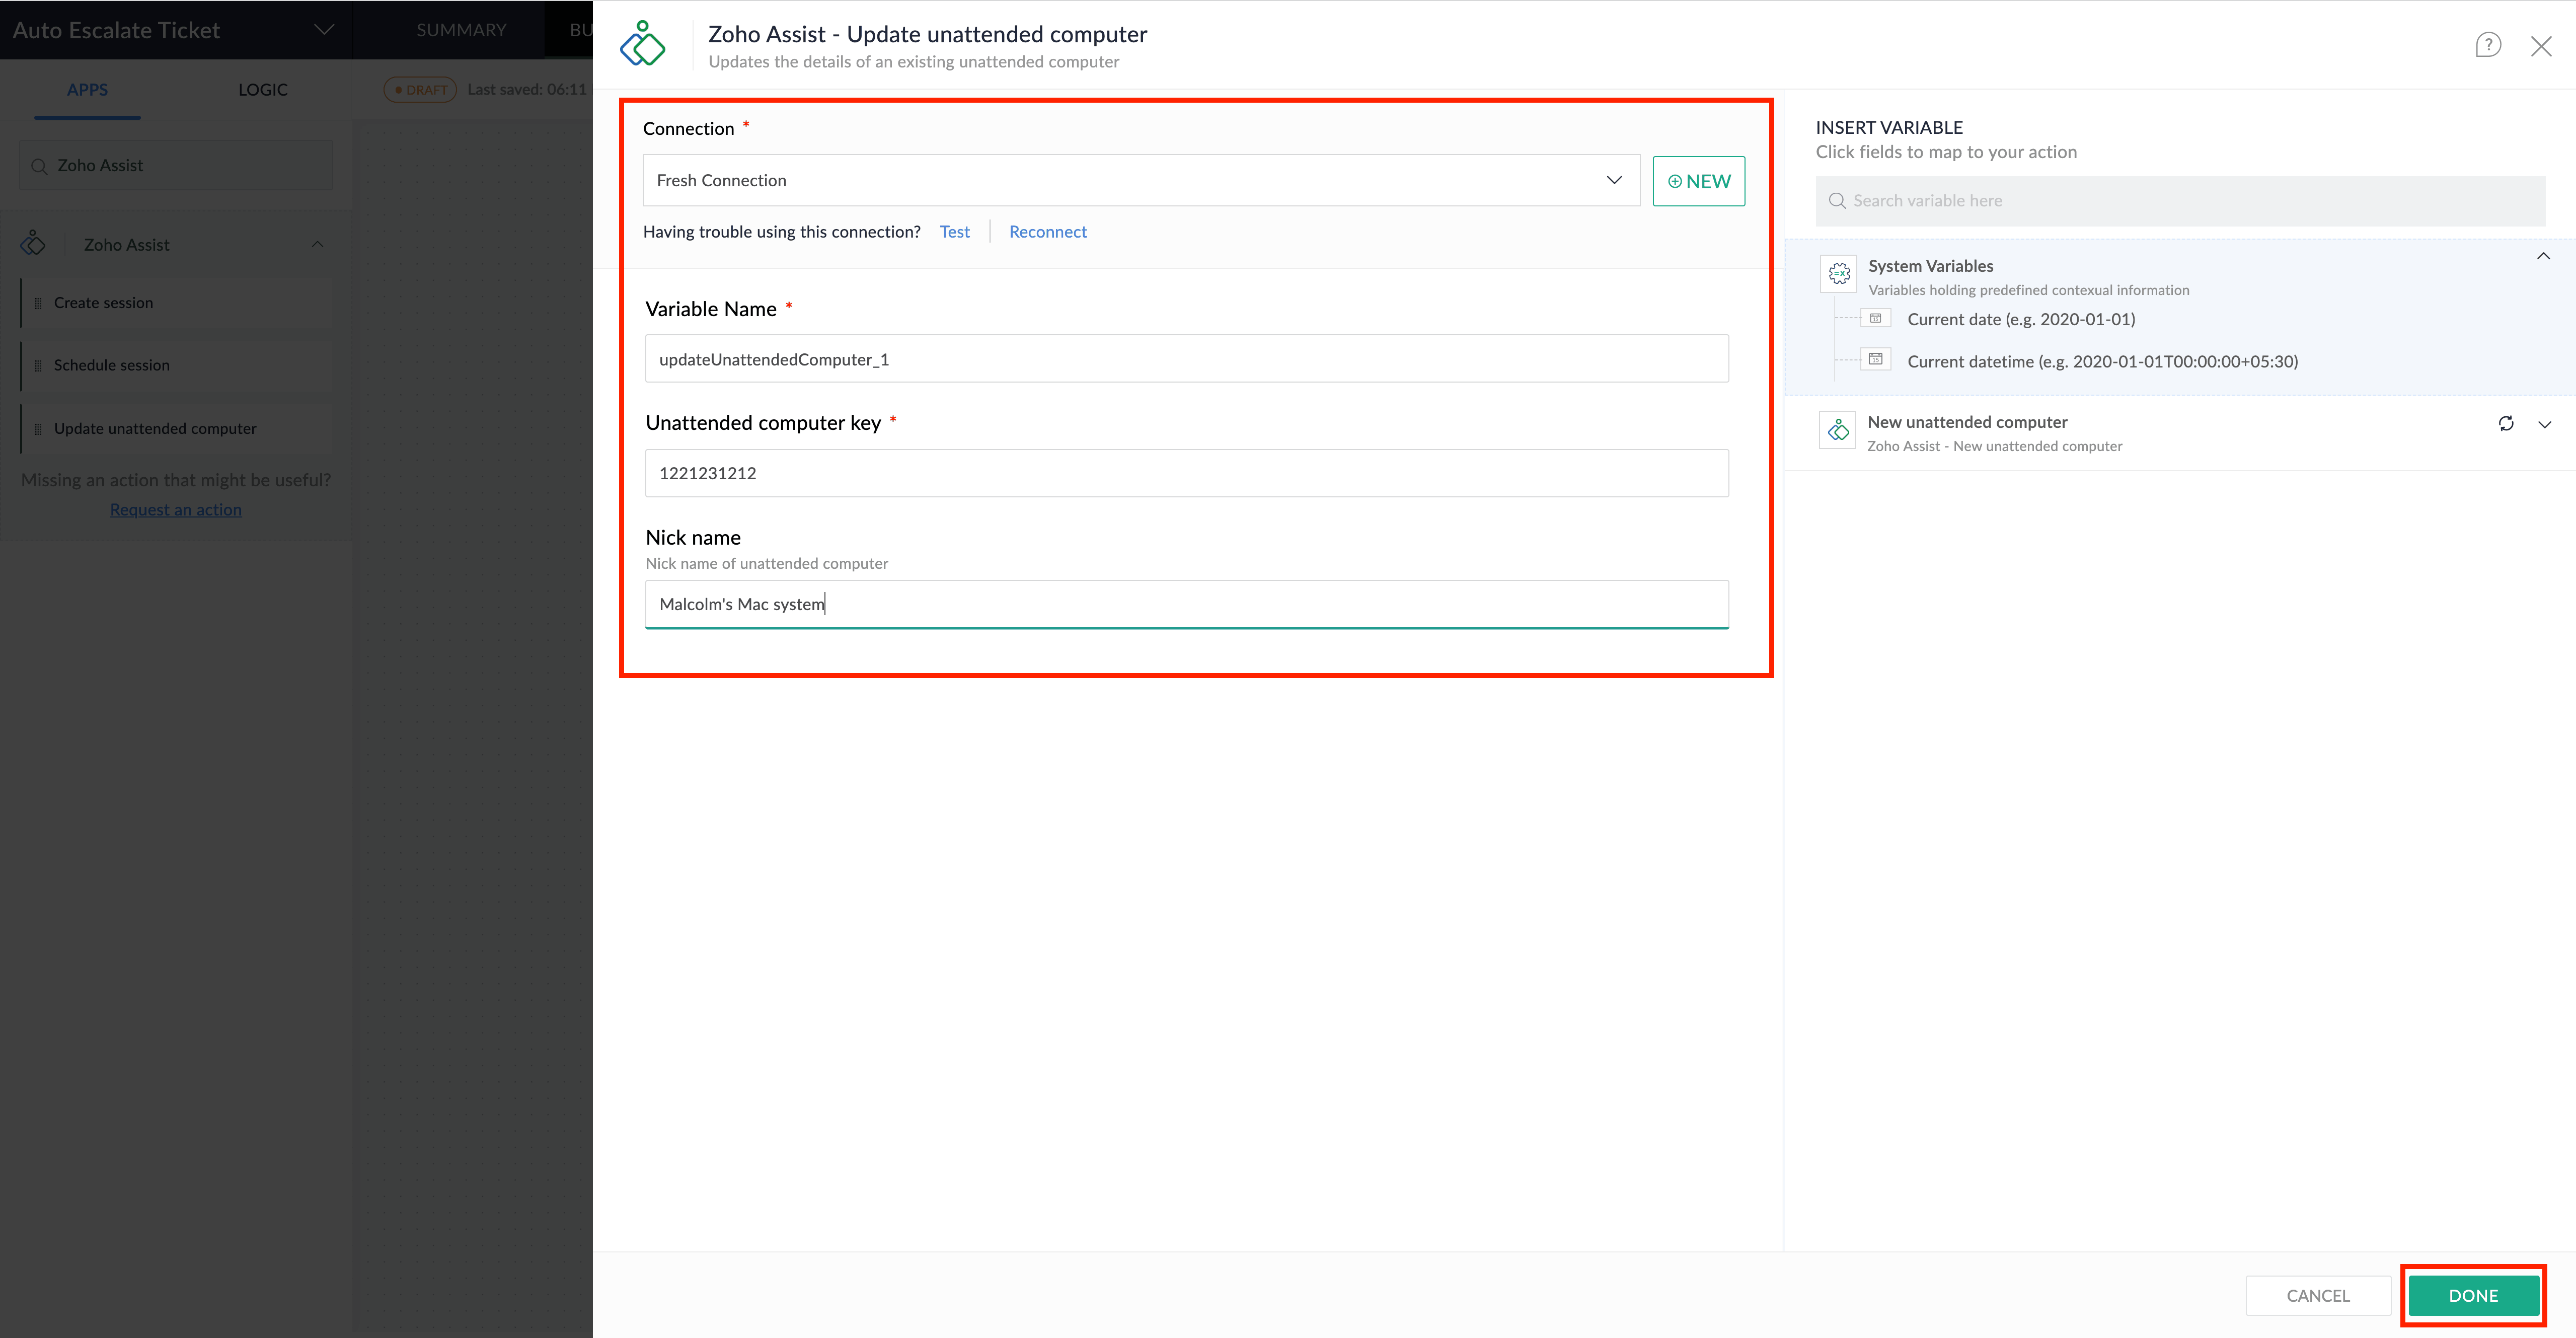
Task: Collapse the System Variables section
Action: (2542, 257)
